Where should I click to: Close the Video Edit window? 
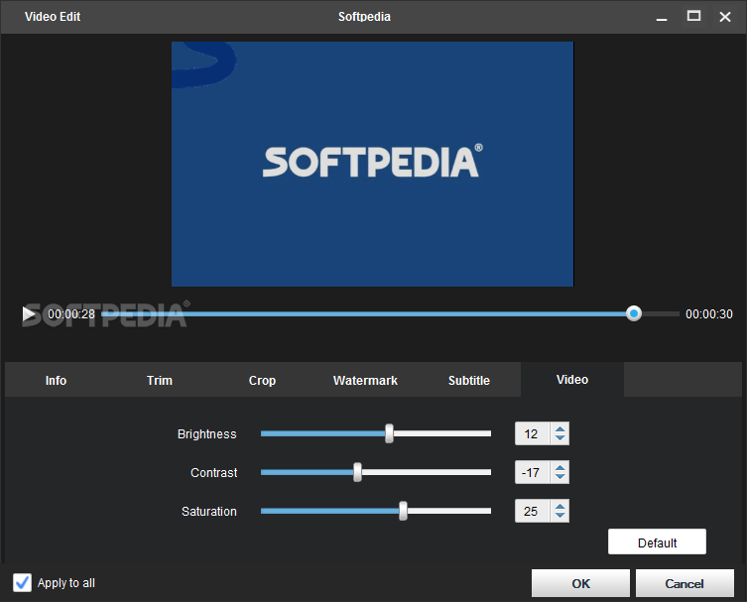pyautogui.click(x=725, y=17)
